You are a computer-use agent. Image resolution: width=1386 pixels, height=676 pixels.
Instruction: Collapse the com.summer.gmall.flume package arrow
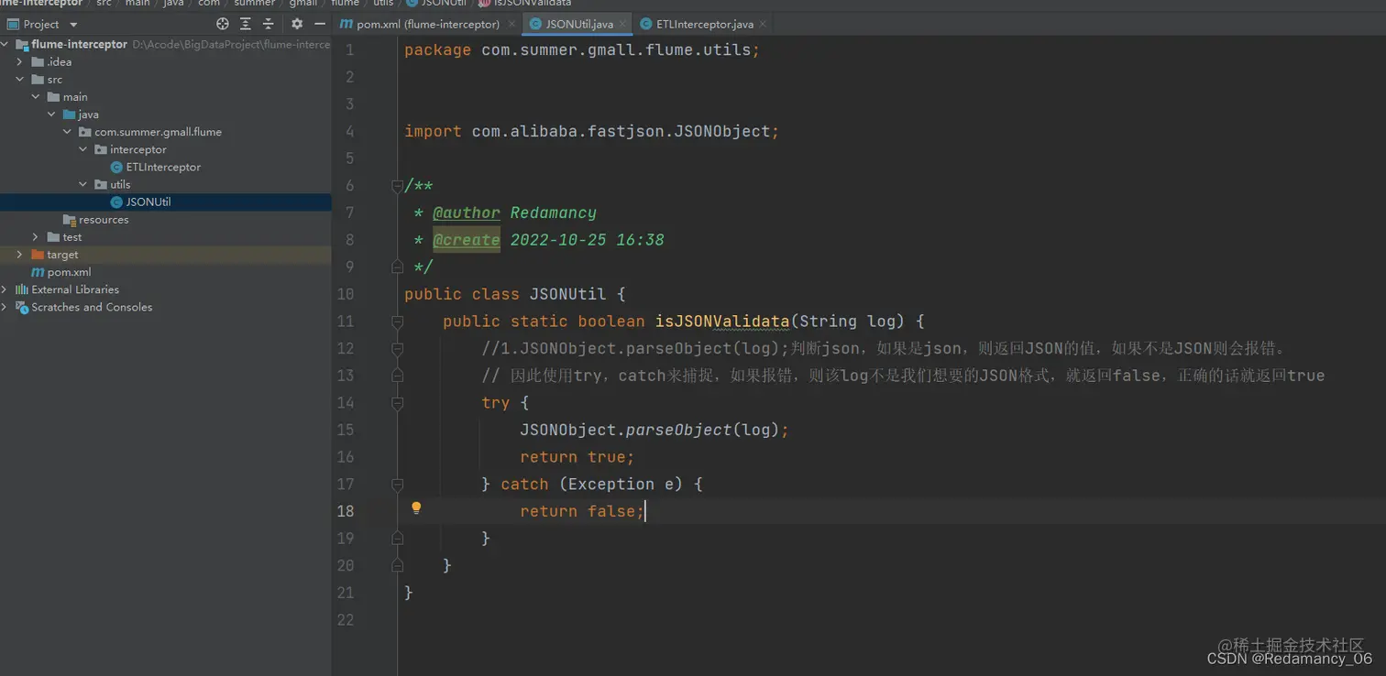(67, 132)
